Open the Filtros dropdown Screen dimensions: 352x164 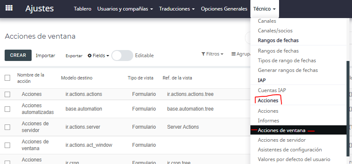(212, 54)
